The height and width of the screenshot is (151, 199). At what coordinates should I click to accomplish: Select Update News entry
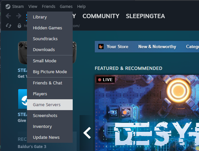point(50,137)
